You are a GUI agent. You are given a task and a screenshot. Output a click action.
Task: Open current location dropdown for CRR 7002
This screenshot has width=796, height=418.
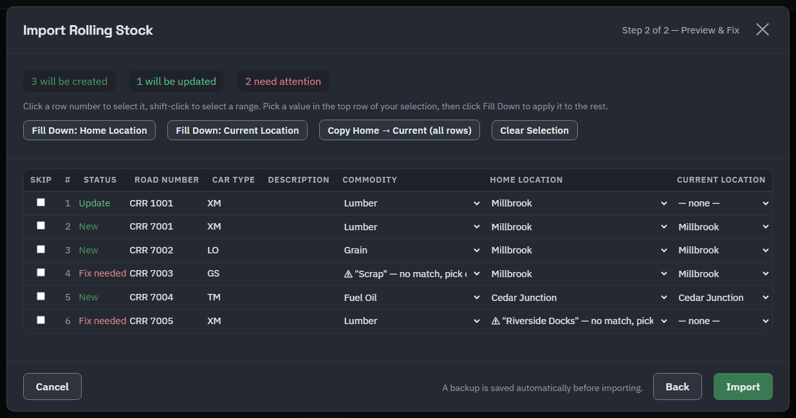click(723, 250)
